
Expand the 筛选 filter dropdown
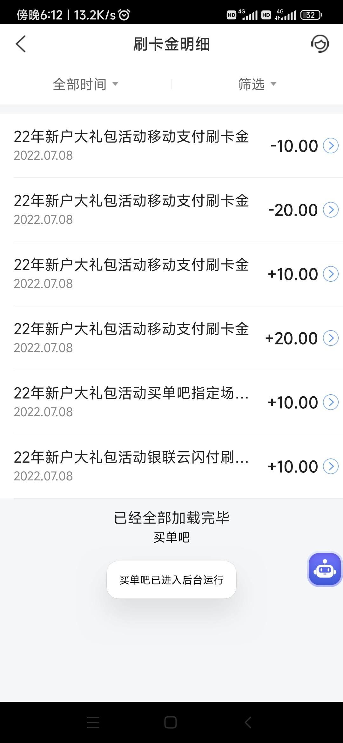pos(257,84)
